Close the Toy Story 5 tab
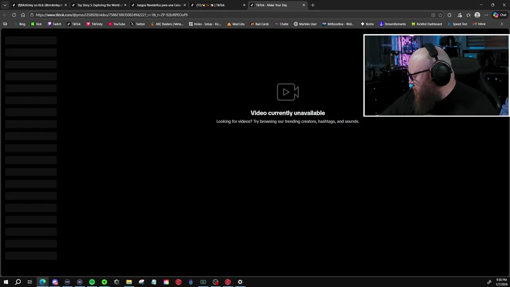Screen dimensions: 510x287 click(x=125, y=5)
